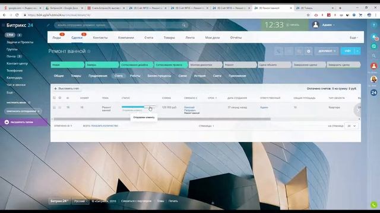Click the browser address bar URL
The image size is (380, 213).
click(x=59, y=15)
